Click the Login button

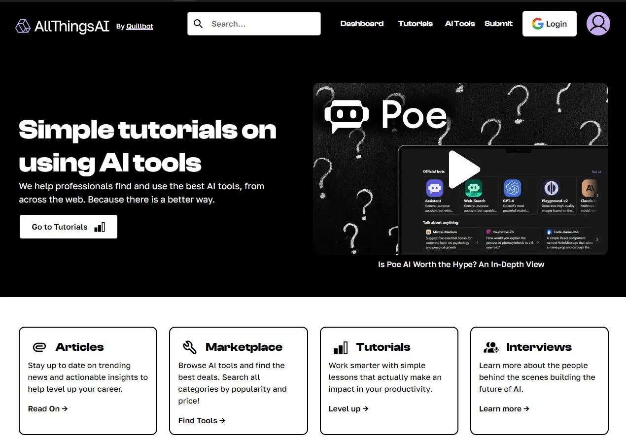(x=550, y=24)
